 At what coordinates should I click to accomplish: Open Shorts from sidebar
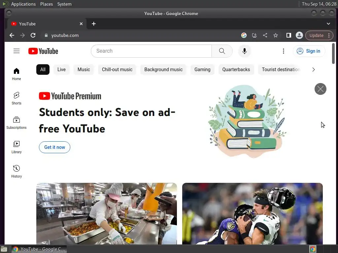17,98
